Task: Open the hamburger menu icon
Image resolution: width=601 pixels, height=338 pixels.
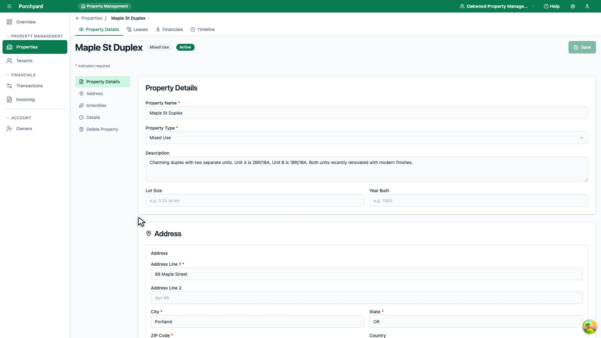Action: click(9, 6)
